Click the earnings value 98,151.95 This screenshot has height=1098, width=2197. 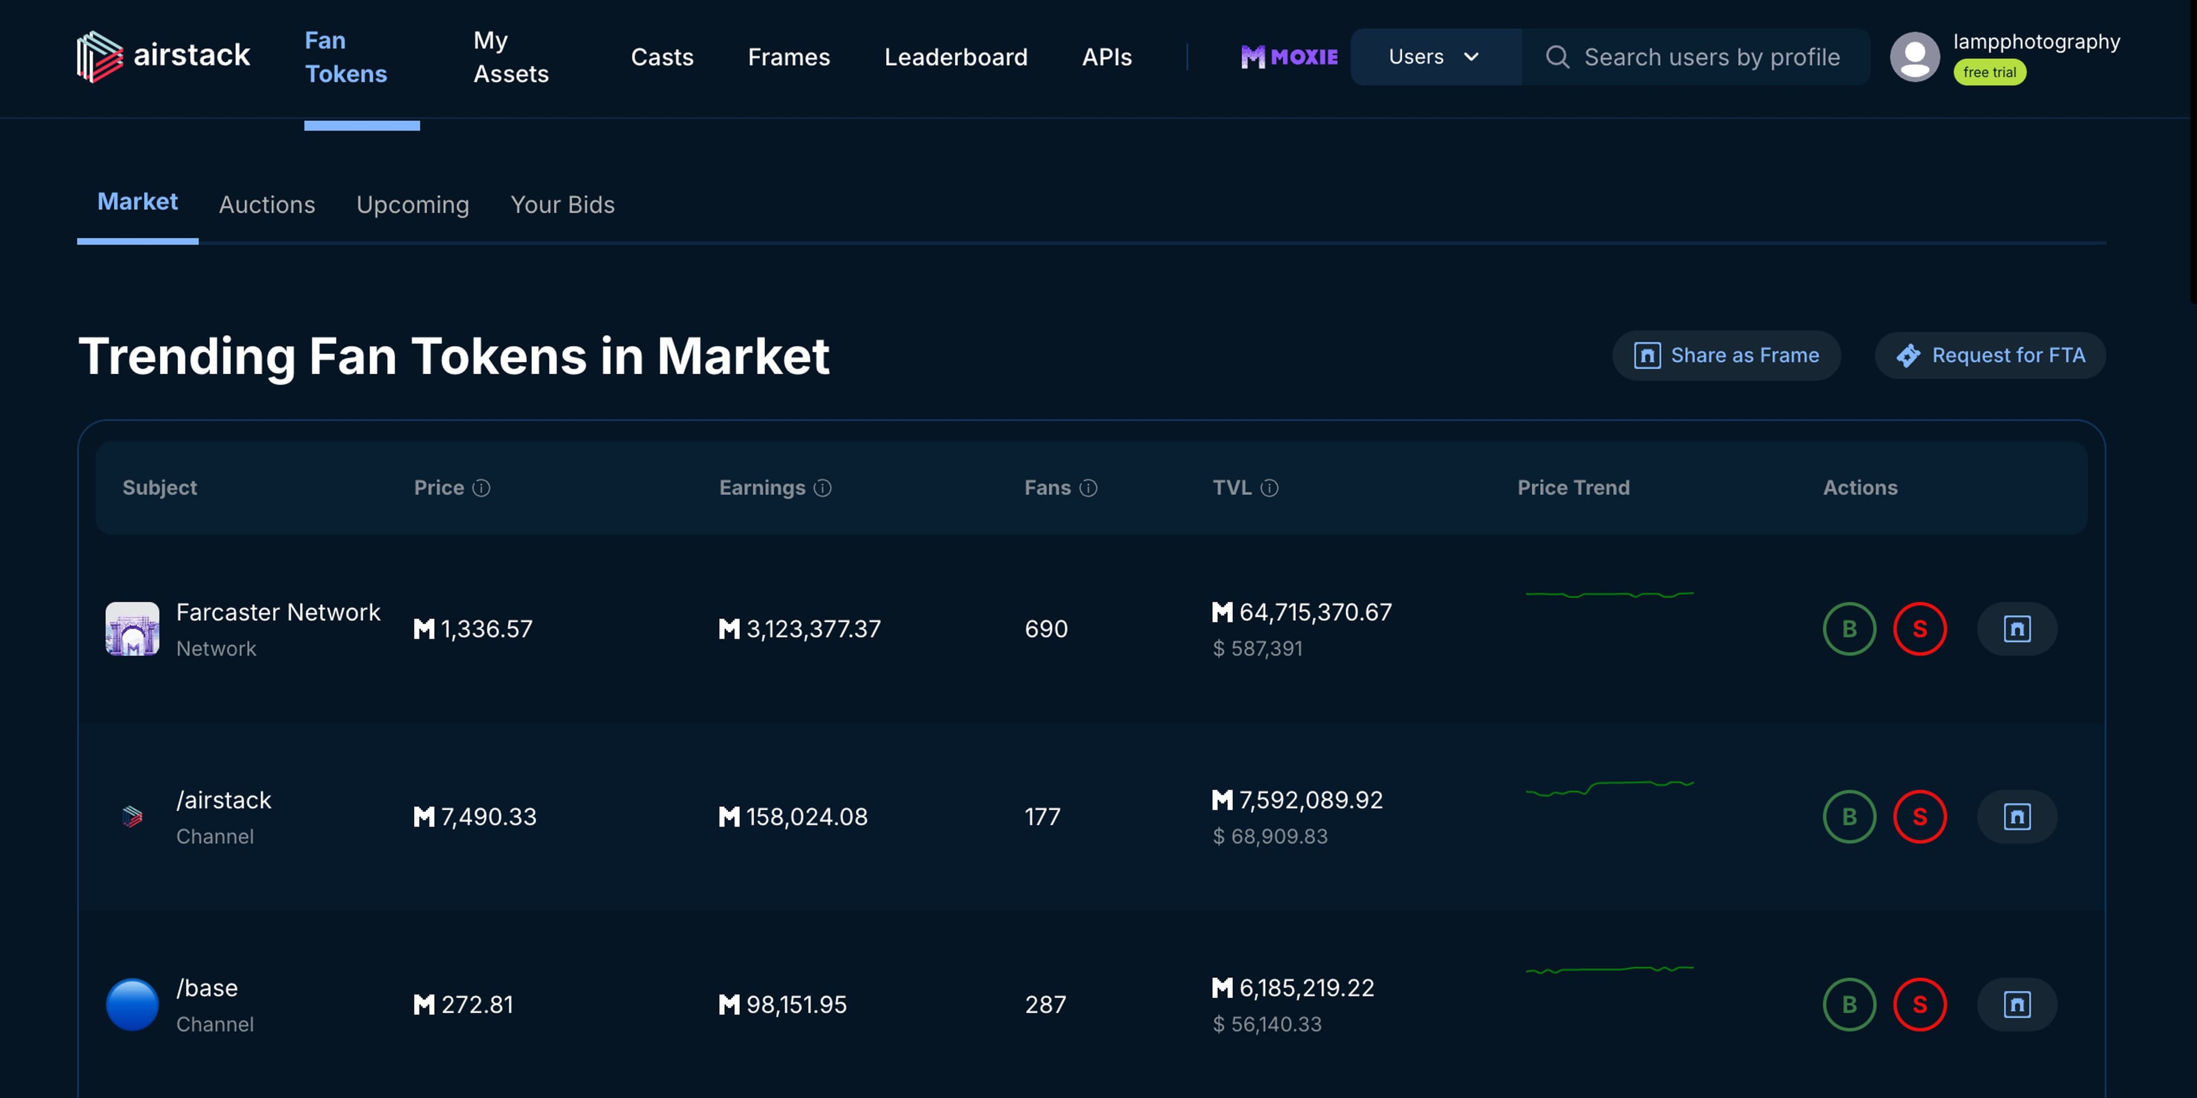pyautogui.click(x=796, y=1004)
